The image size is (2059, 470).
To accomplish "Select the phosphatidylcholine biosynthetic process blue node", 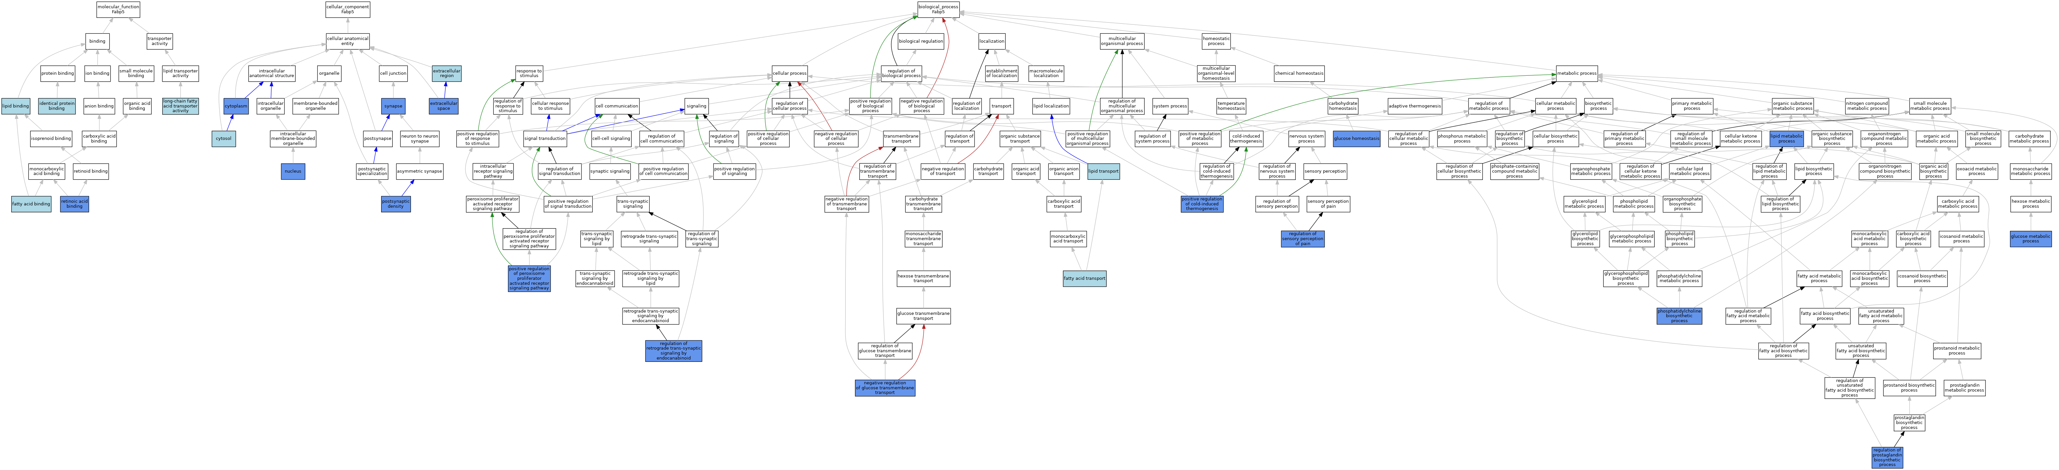I will pyautogui.click(x=1679, y=315).
